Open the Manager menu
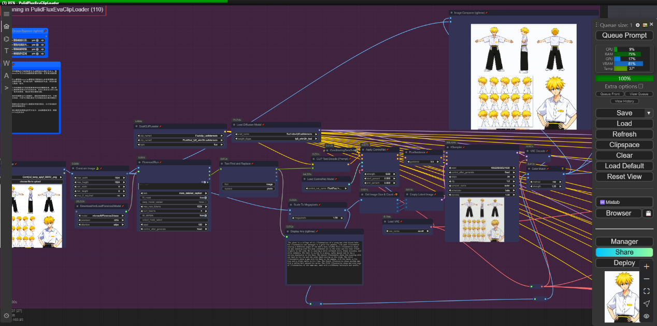The image size is (657, 326). point(624,242)
